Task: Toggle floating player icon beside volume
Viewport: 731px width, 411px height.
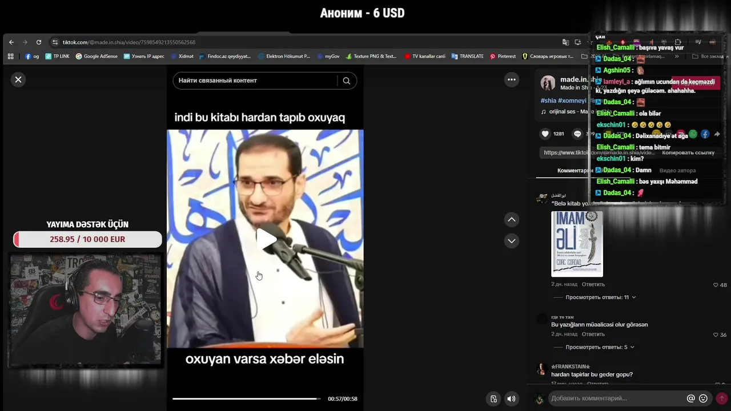Action: coord(493,399)
